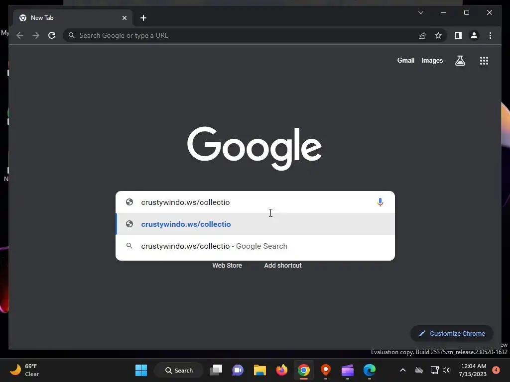Open Task View on the taskbar
The image size is (510, 382).
click(216, 370)
